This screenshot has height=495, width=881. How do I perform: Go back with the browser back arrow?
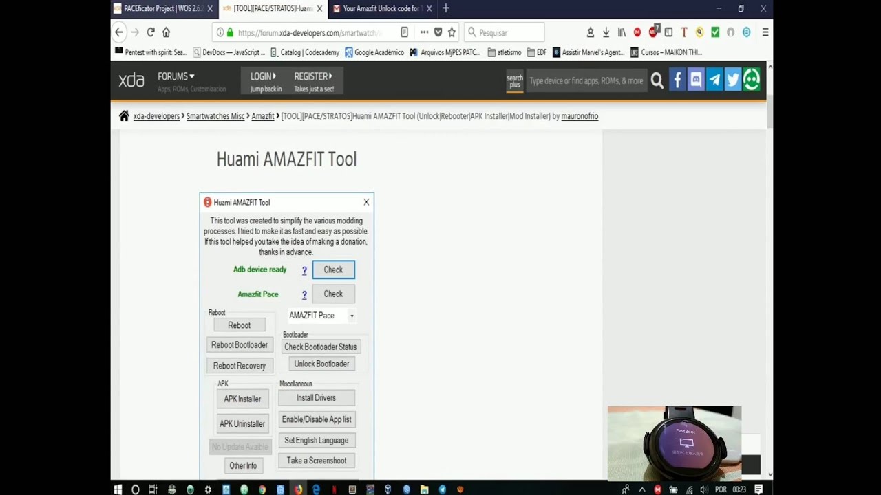click(x=119, y=32)
